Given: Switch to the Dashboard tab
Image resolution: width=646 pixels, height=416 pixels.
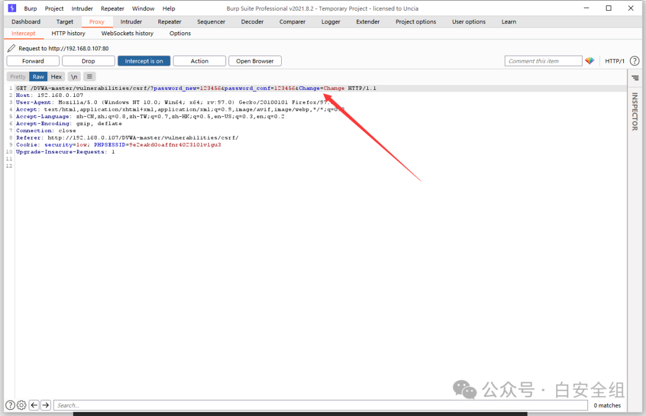Looking at the screenshot, I should [x=26, y=22].
